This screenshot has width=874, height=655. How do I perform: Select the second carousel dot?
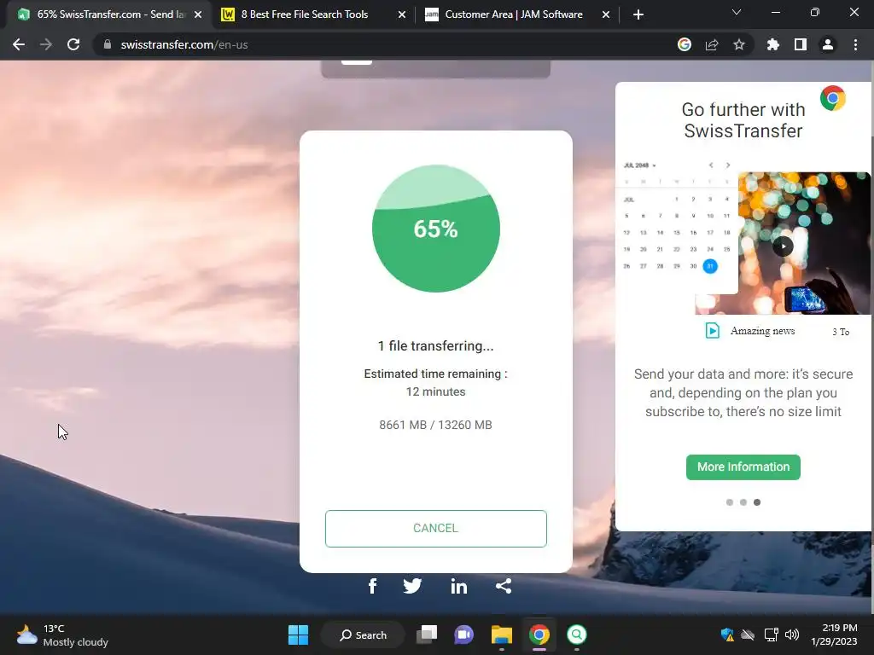tap(743, 502)
